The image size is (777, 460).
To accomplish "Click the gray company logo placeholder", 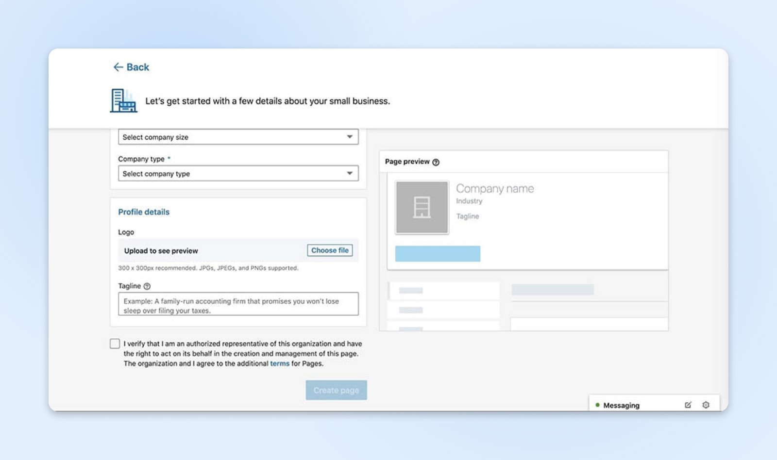I will pos(422,208).
